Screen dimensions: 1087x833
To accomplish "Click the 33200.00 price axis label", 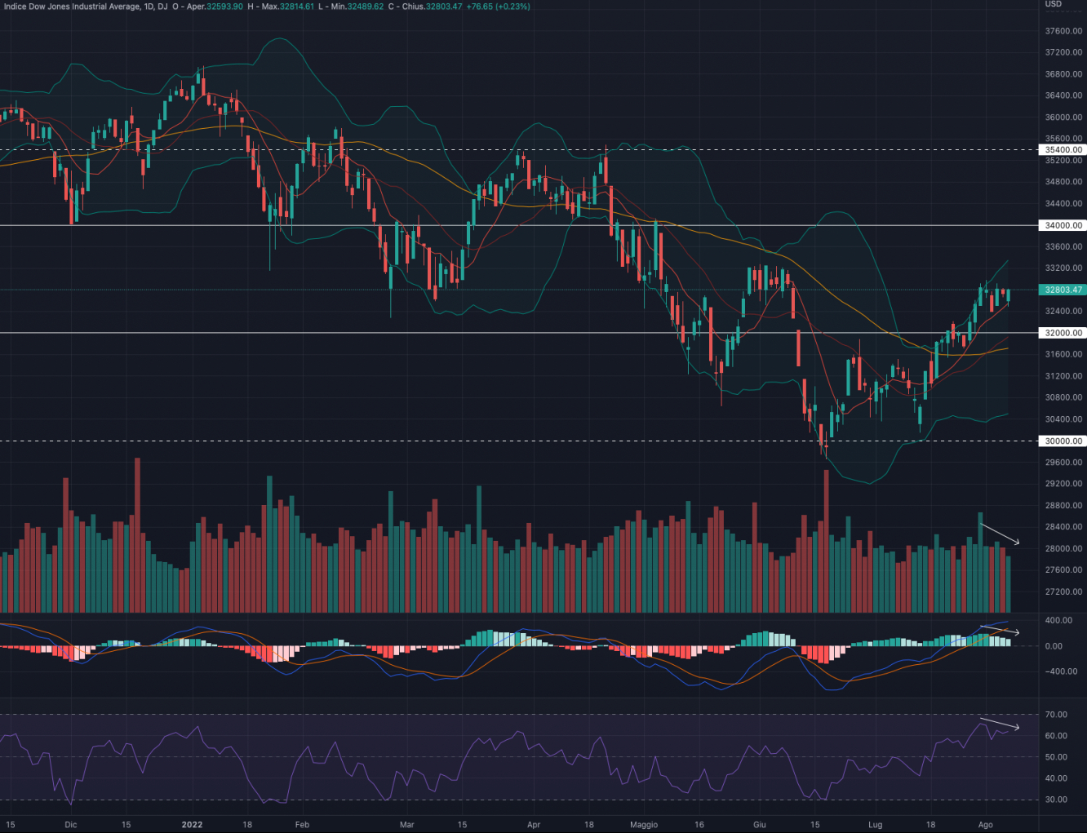I will [x=1063, y=268].
